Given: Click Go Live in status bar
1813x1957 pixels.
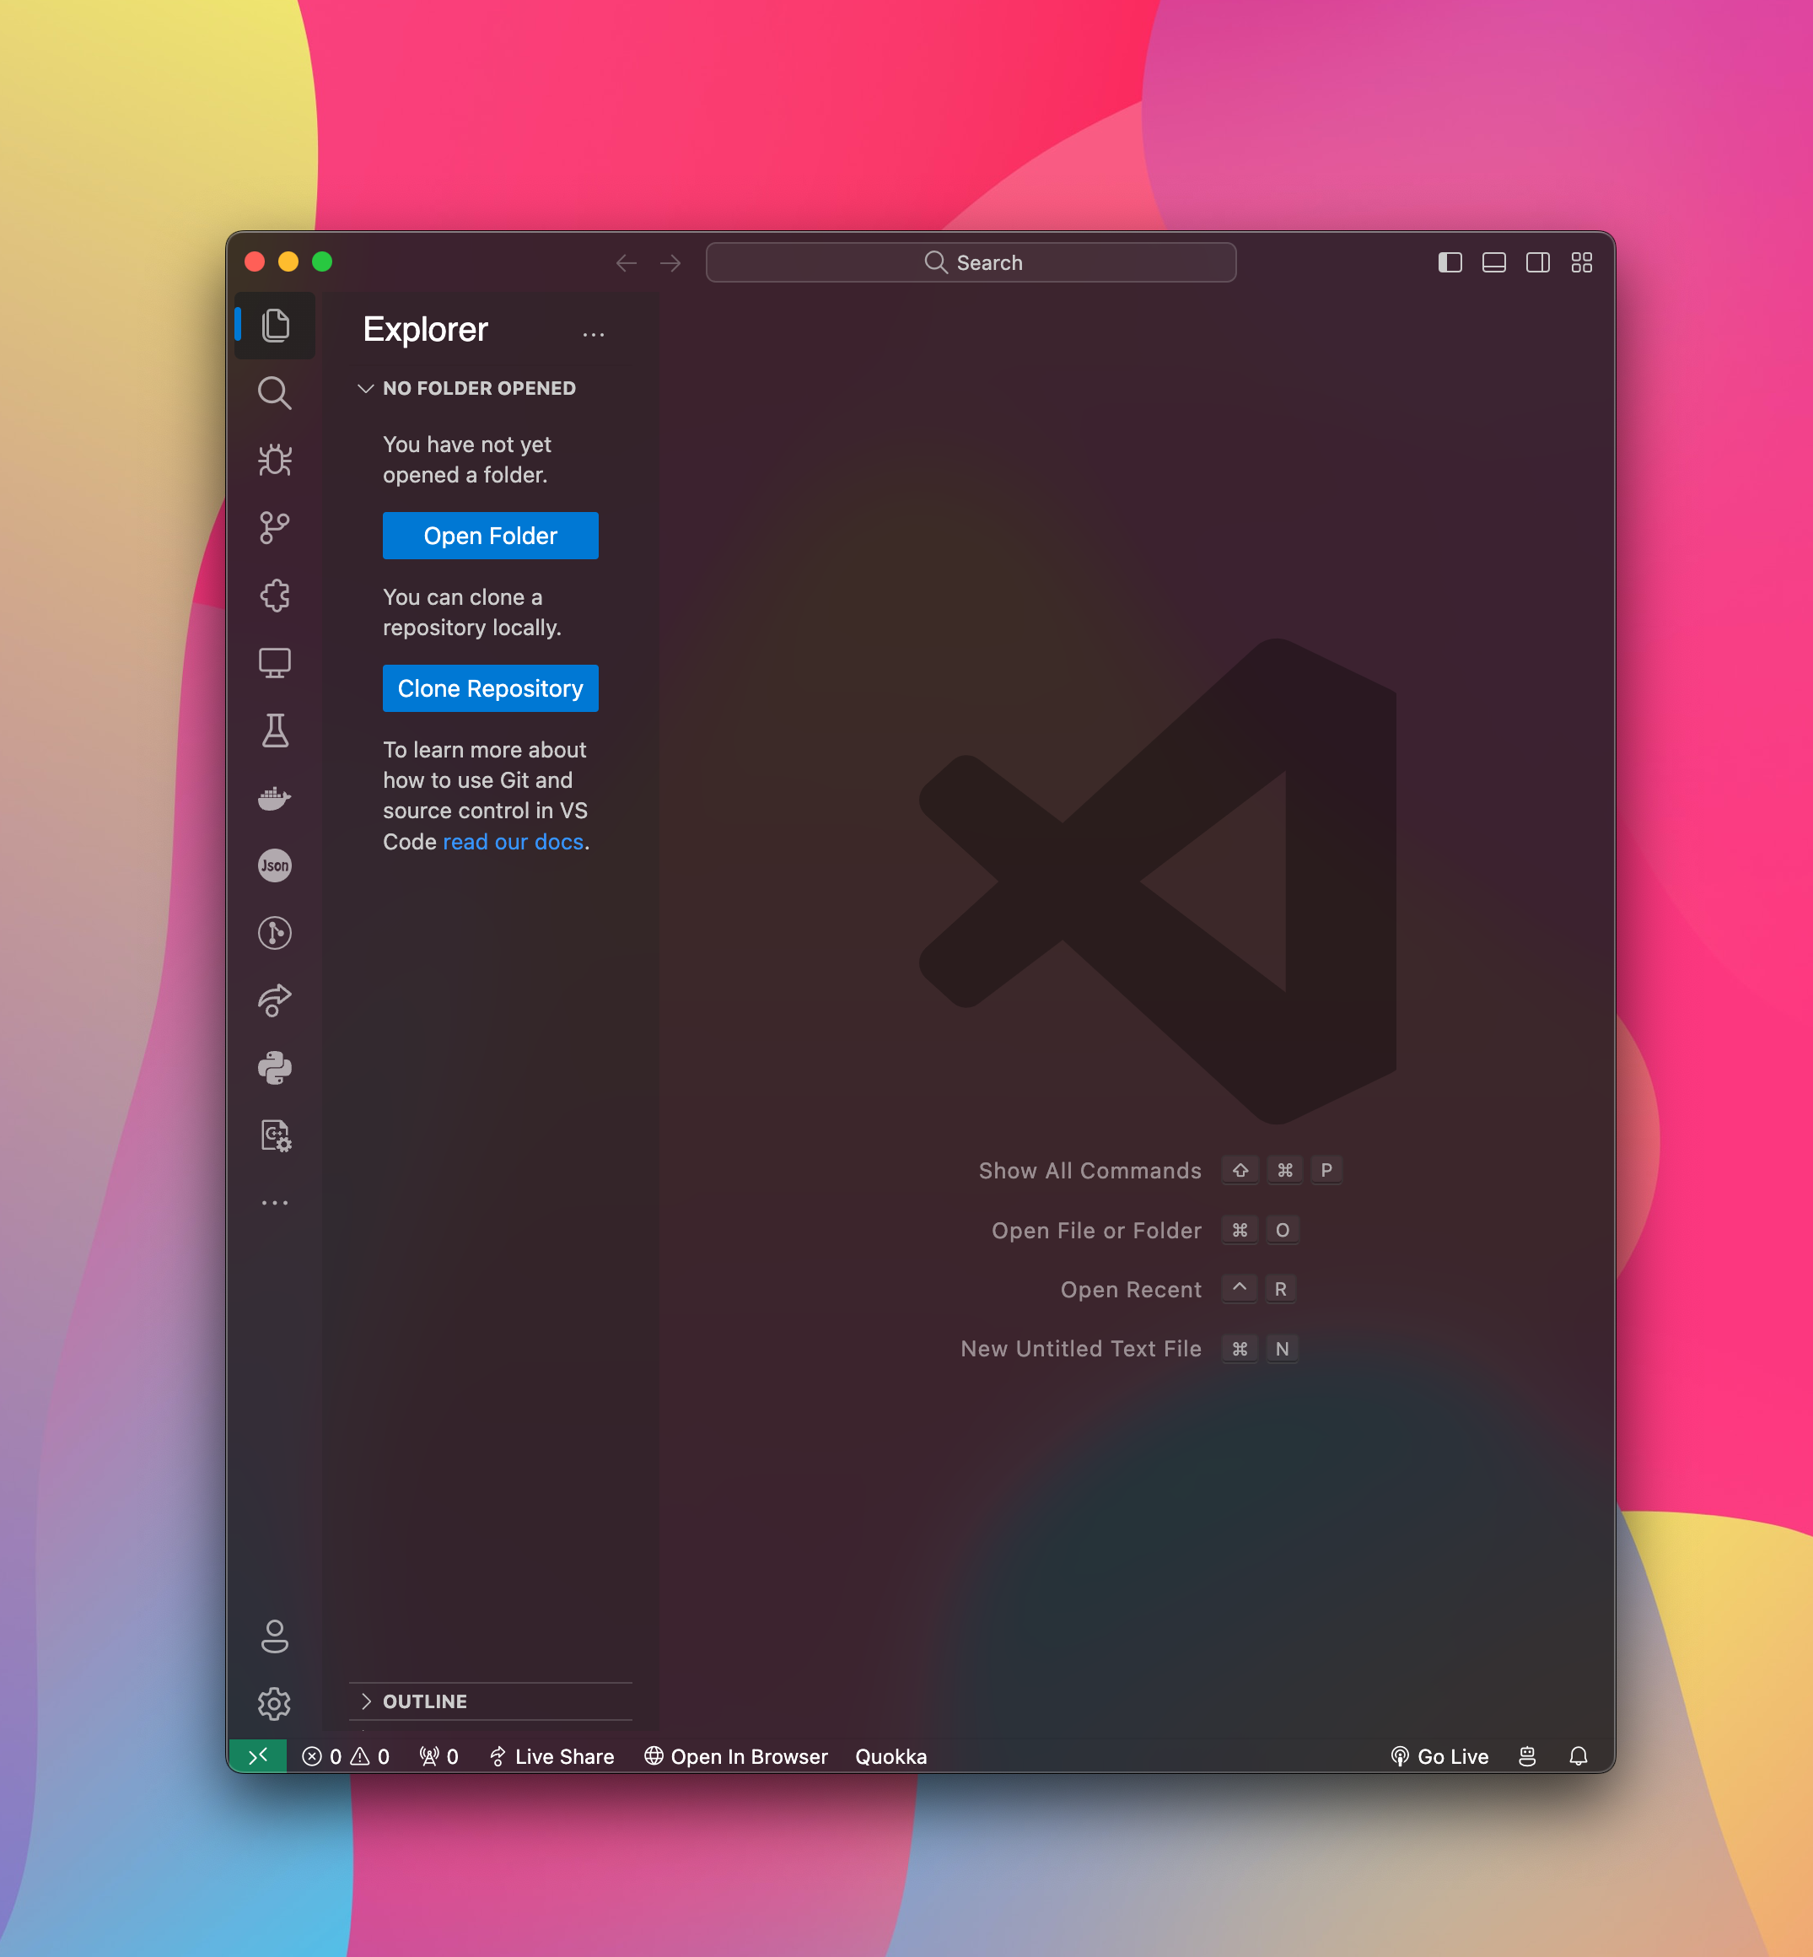Looking at the screenshot, I should [x=1439, y=1755].
